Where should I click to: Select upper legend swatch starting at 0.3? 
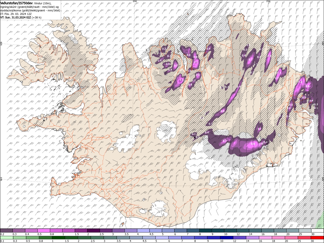19,231
